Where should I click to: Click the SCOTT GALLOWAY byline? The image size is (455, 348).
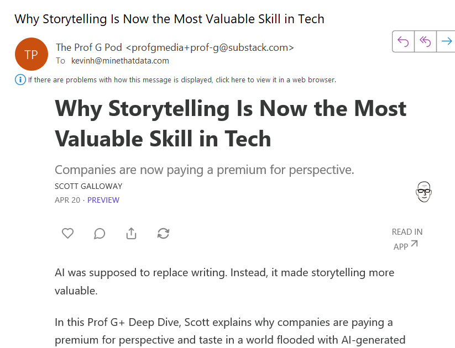[x=88, y=186]
